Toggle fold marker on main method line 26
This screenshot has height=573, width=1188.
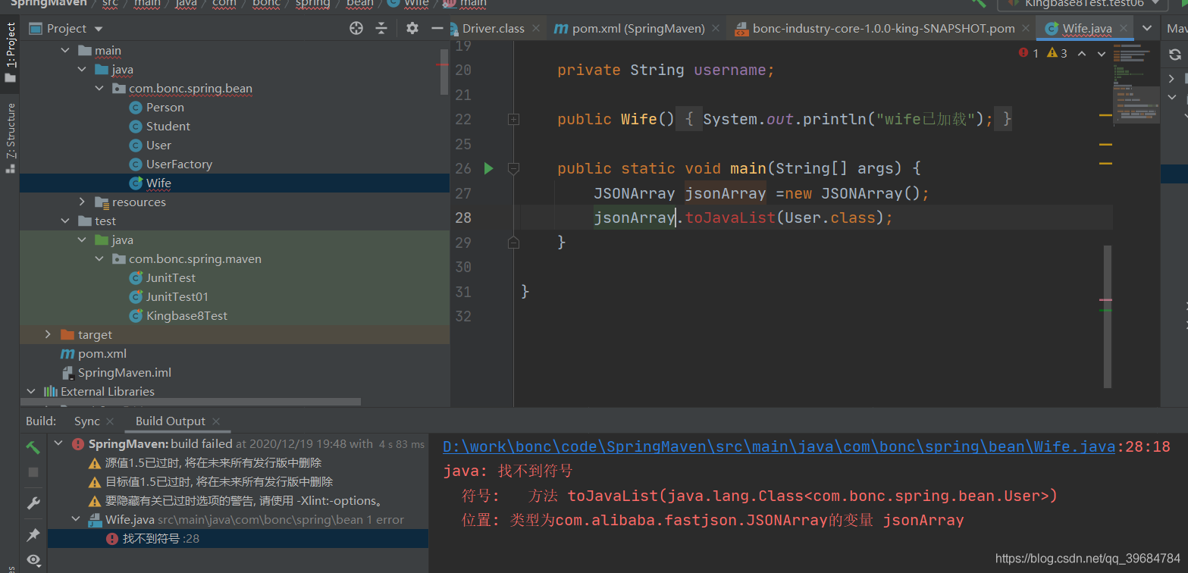(513, 168)
